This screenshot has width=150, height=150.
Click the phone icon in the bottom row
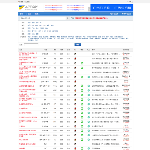coord(89,148)
